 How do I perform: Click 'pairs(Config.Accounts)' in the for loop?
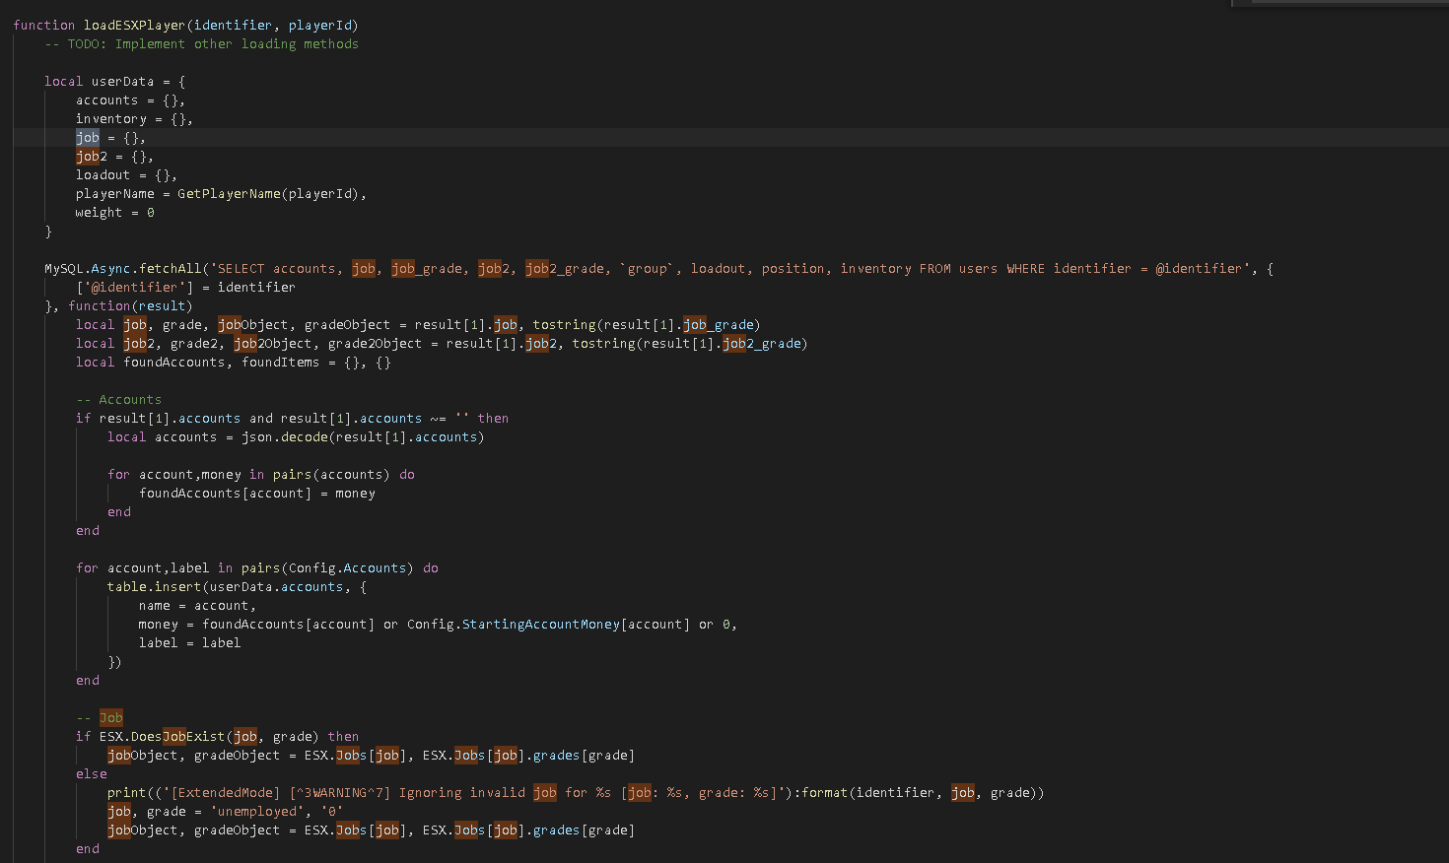[327, 567]
